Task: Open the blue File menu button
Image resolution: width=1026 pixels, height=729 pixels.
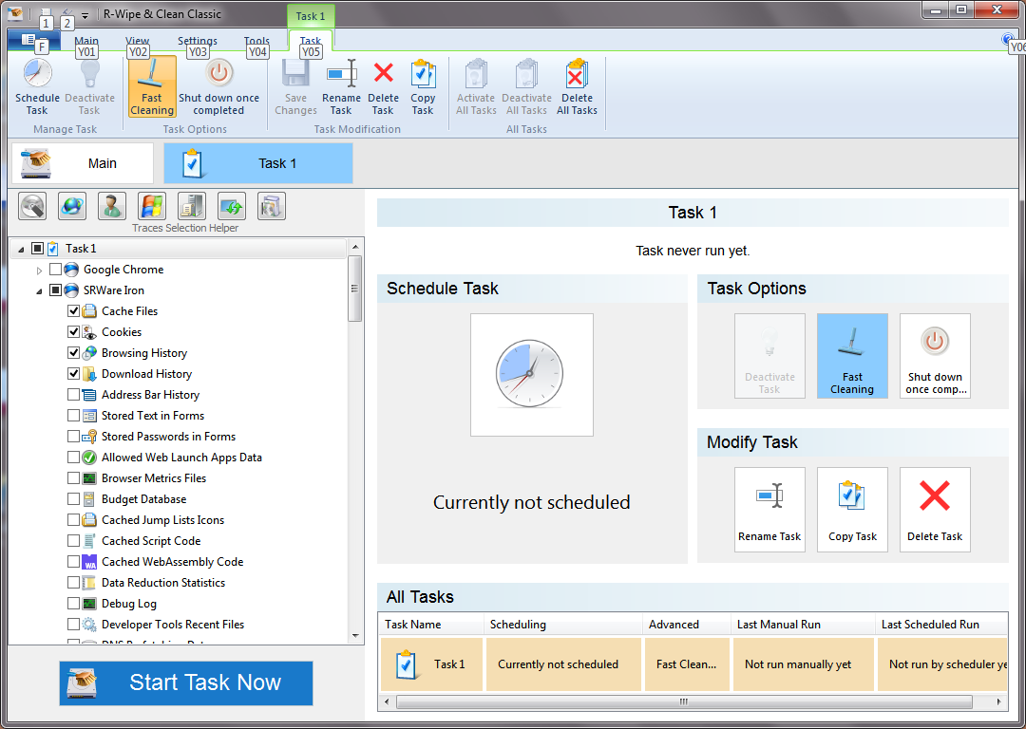Action: coord(33,40)
